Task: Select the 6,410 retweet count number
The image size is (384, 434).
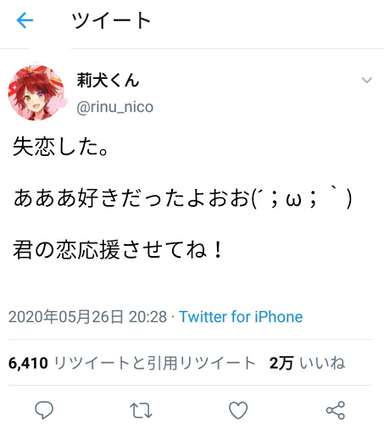Action: coord(28,364)
